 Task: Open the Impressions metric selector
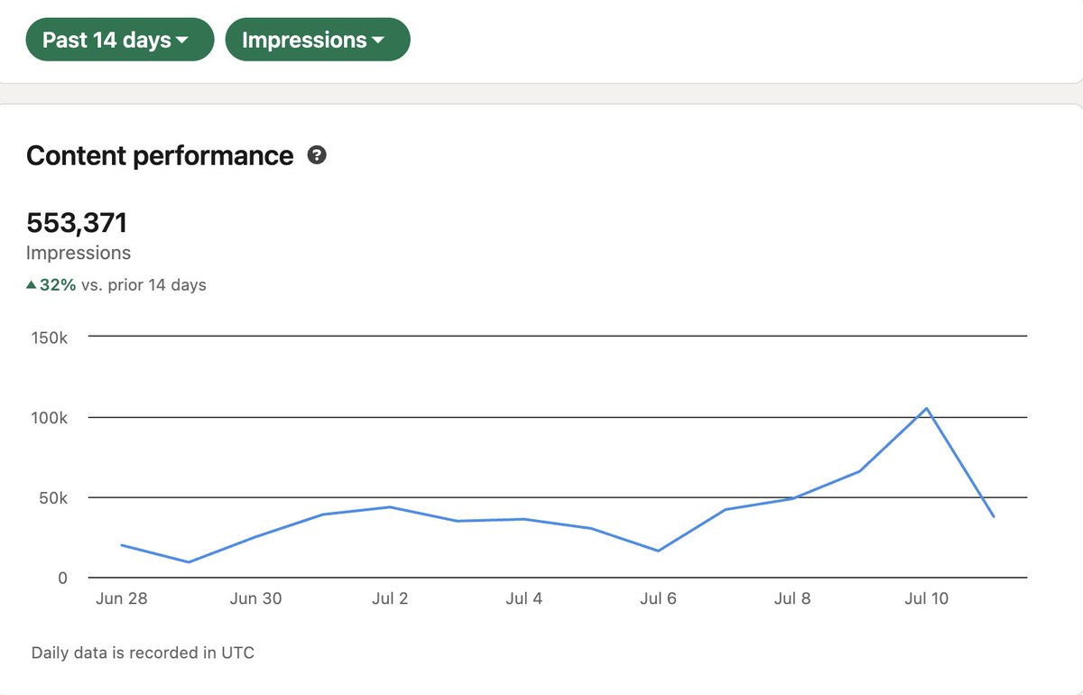click(318, 39)
